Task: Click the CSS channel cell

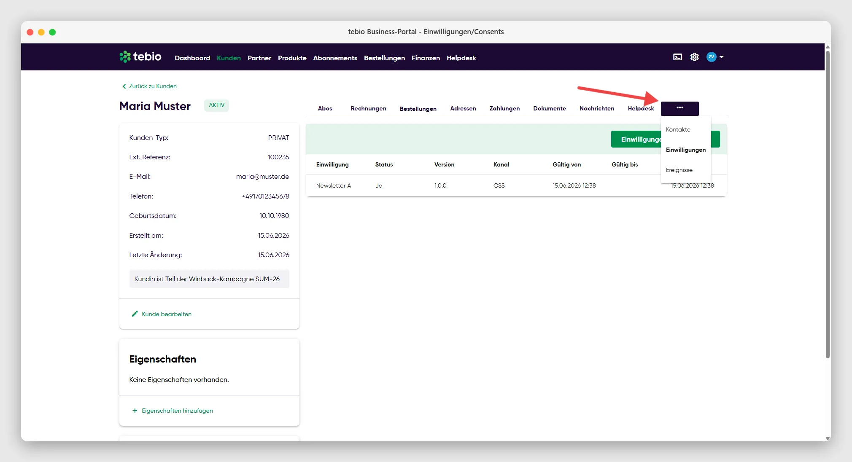Action: pos(499,185)
